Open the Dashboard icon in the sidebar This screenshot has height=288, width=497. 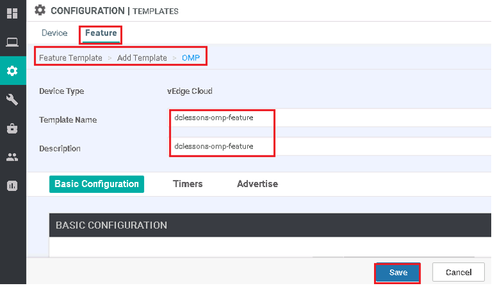coord(12,14)
